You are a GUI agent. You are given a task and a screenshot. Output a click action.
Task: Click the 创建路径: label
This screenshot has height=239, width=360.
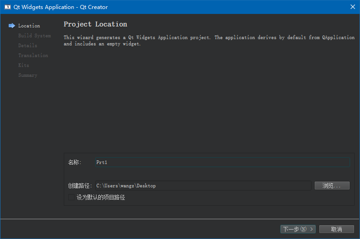(80, 186)
